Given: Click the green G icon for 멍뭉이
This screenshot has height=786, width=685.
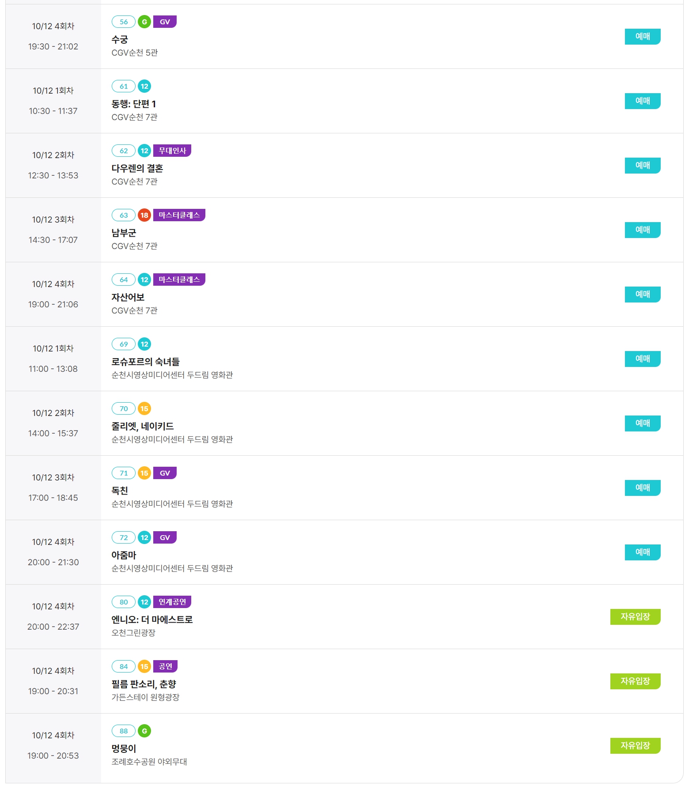Looking at the screenshot, I should point(144,731).
